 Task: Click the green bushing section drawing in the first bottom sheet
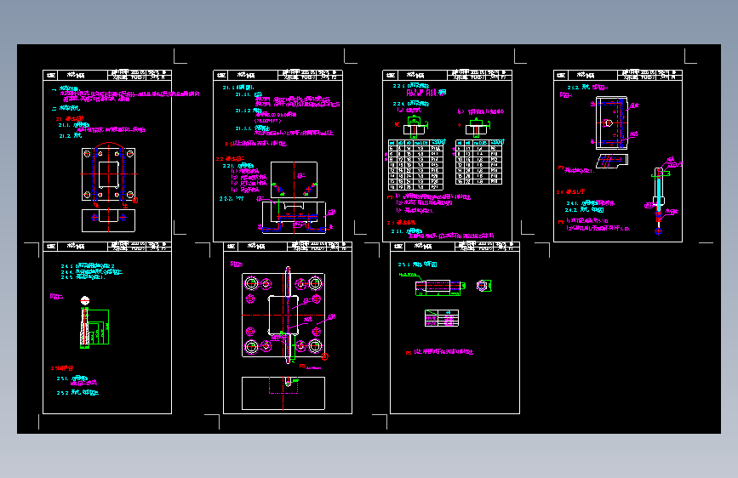click(x=94, y=328)
